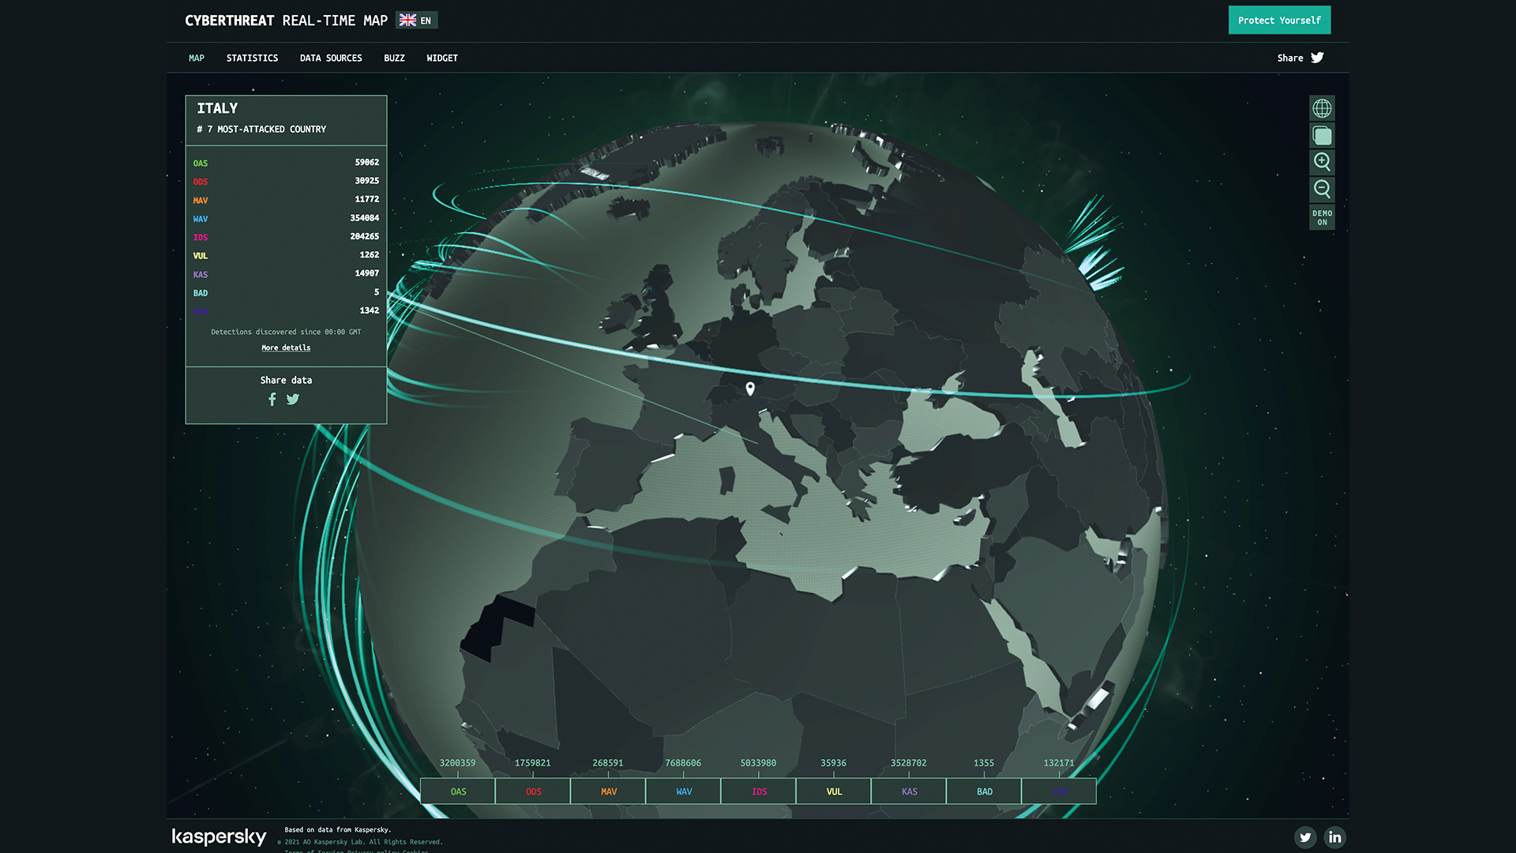Switch to globe view icon
Screen dimensions: 1516x853
[1322, 108]
